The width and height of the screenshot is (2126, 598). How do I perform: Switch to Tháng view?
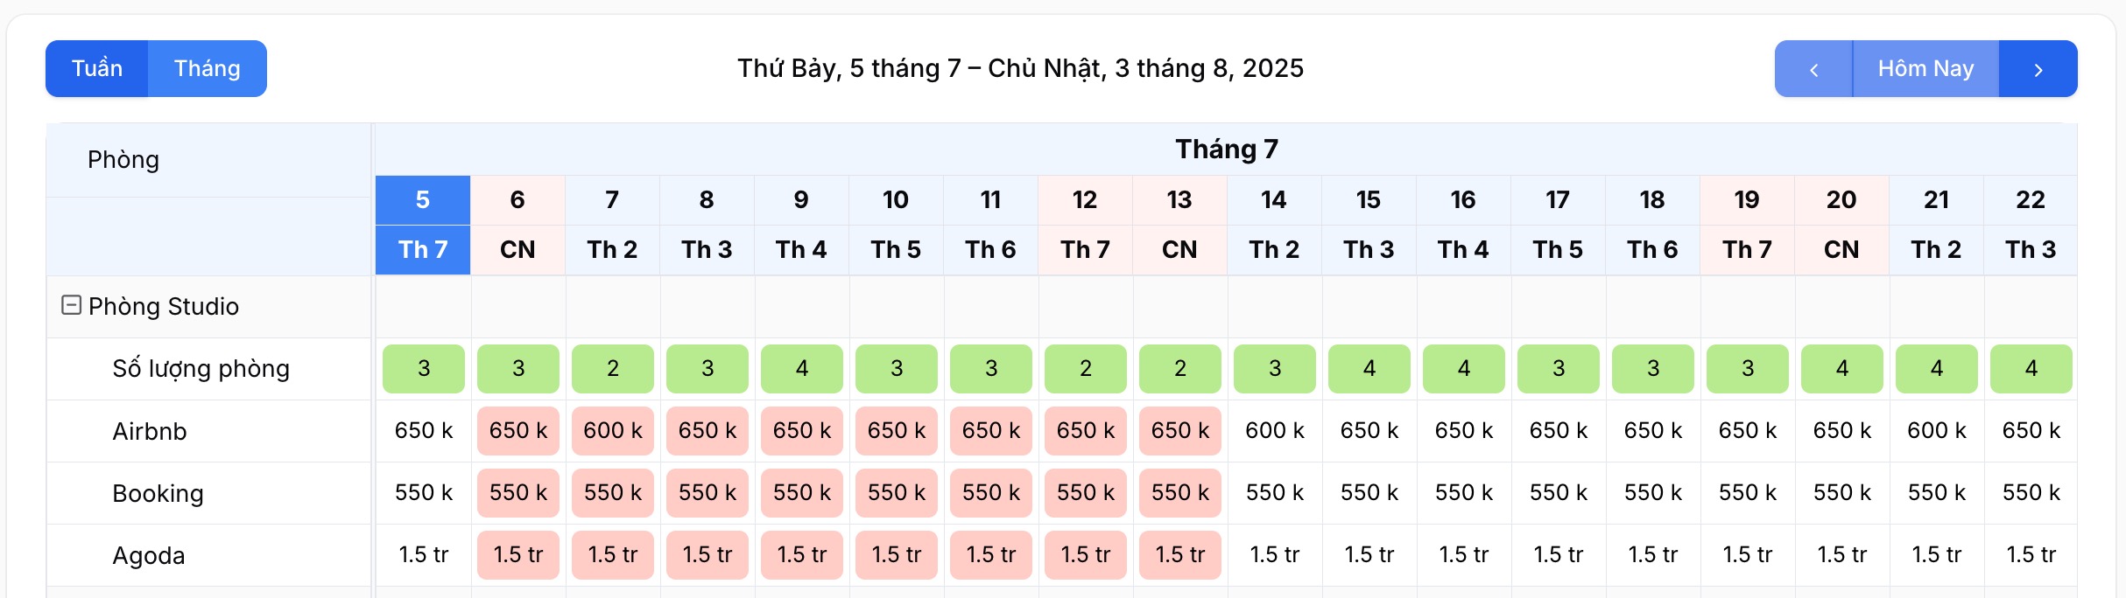tap(208, 69)
